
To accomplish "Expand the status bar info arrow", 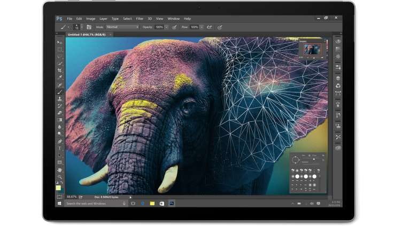I will [x=130, y=197].
